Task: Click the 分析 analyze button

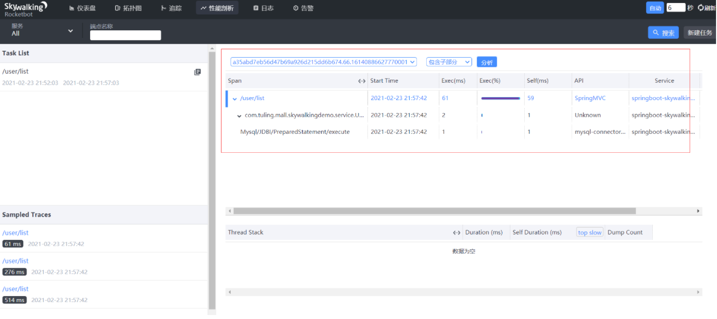Action: coord(486,62)
